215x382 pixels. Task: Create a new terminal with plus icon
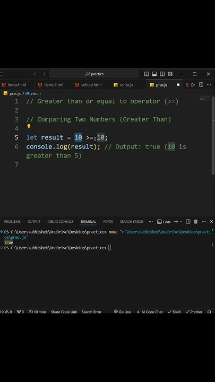point(176,221)
